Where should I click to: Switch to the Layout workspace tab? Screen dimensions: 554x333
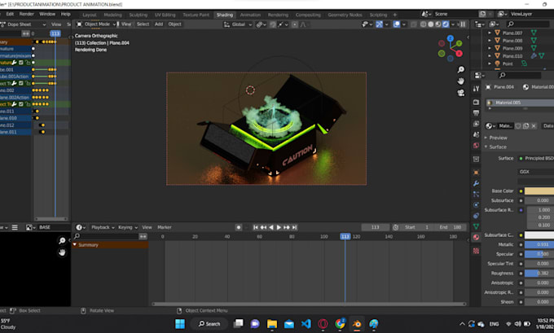(90, 15)
